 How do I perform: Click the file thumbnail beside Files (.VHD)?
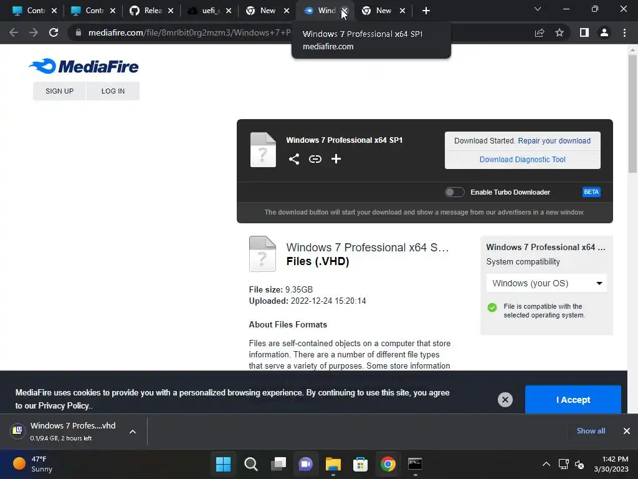[x=262, y=254]
